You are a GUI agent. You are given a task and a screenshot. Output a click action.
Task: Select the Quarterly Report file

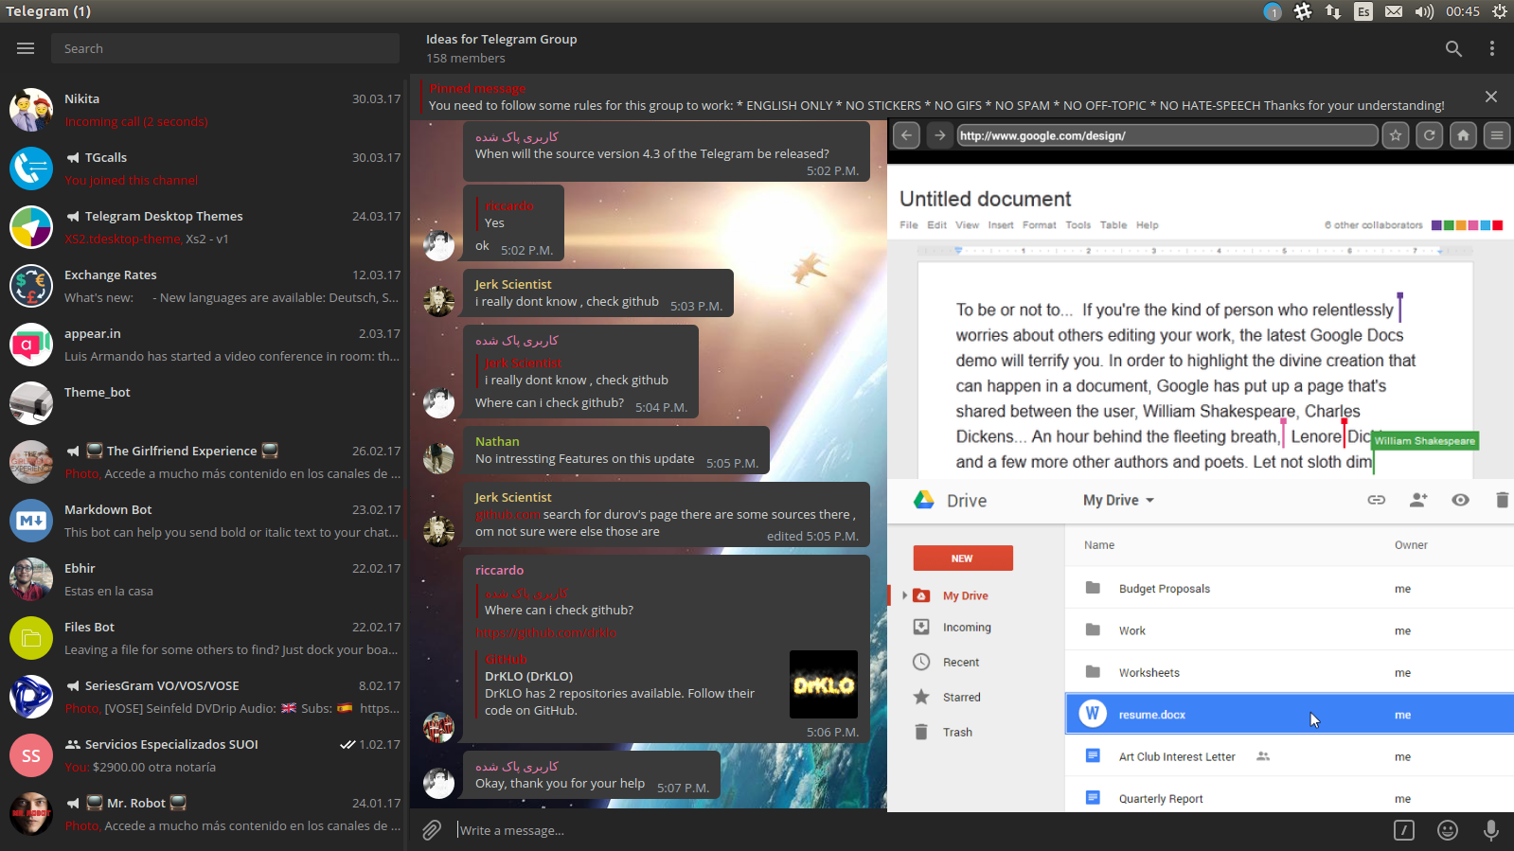pos(1290,798)
